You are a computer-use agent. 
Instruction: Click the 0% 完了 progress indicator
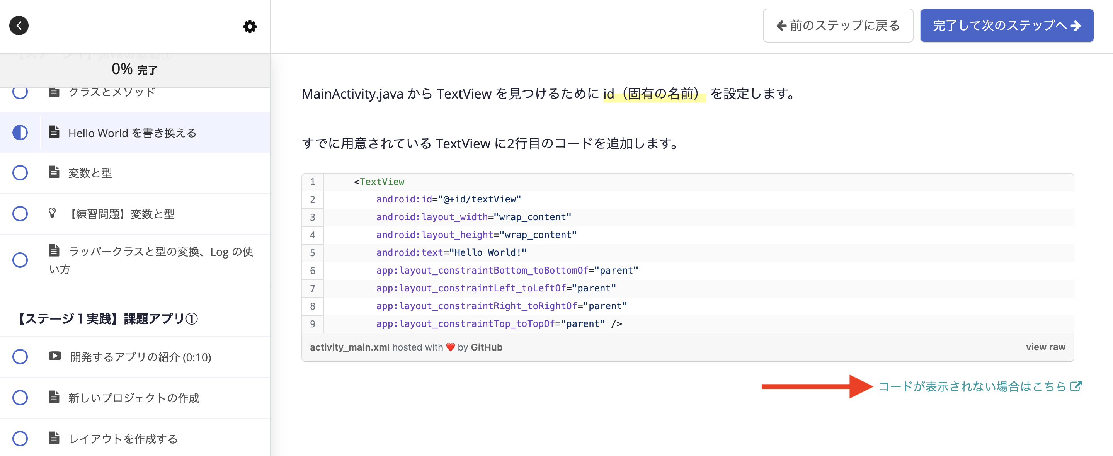pos(135,69)
